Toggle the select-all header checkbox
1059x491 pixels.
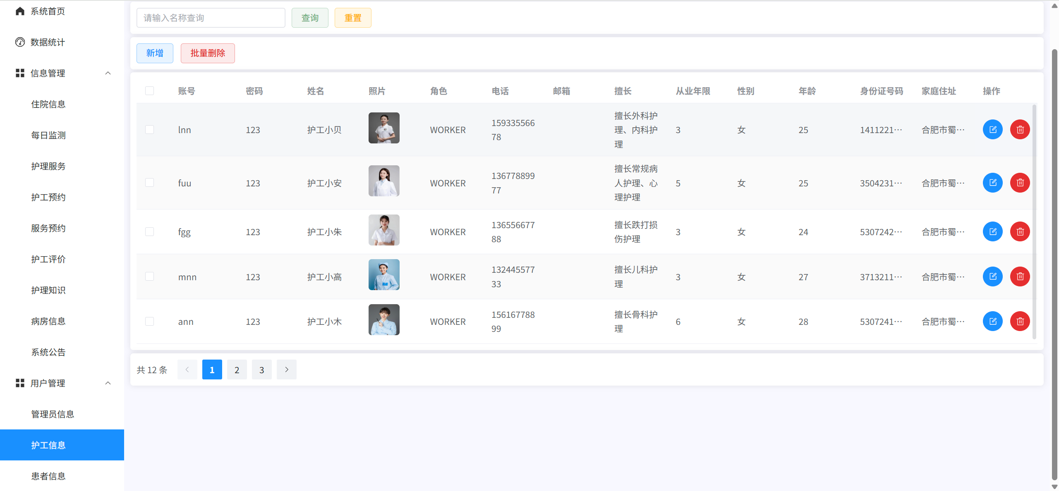(x=150, y=91)
